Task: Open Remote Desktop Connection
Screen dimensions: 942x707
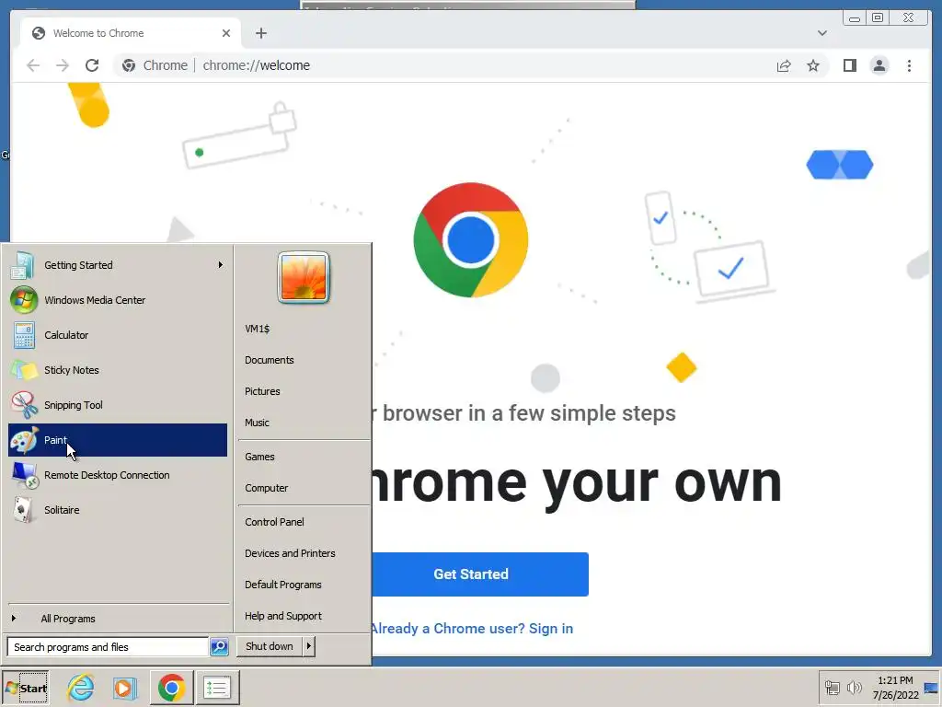Action: click(x=118, y=475)
